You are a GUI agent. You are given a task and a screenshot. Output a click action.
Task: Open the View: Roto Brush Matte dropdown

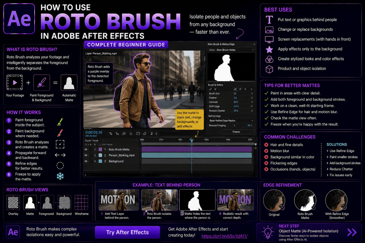click(235, 50)
